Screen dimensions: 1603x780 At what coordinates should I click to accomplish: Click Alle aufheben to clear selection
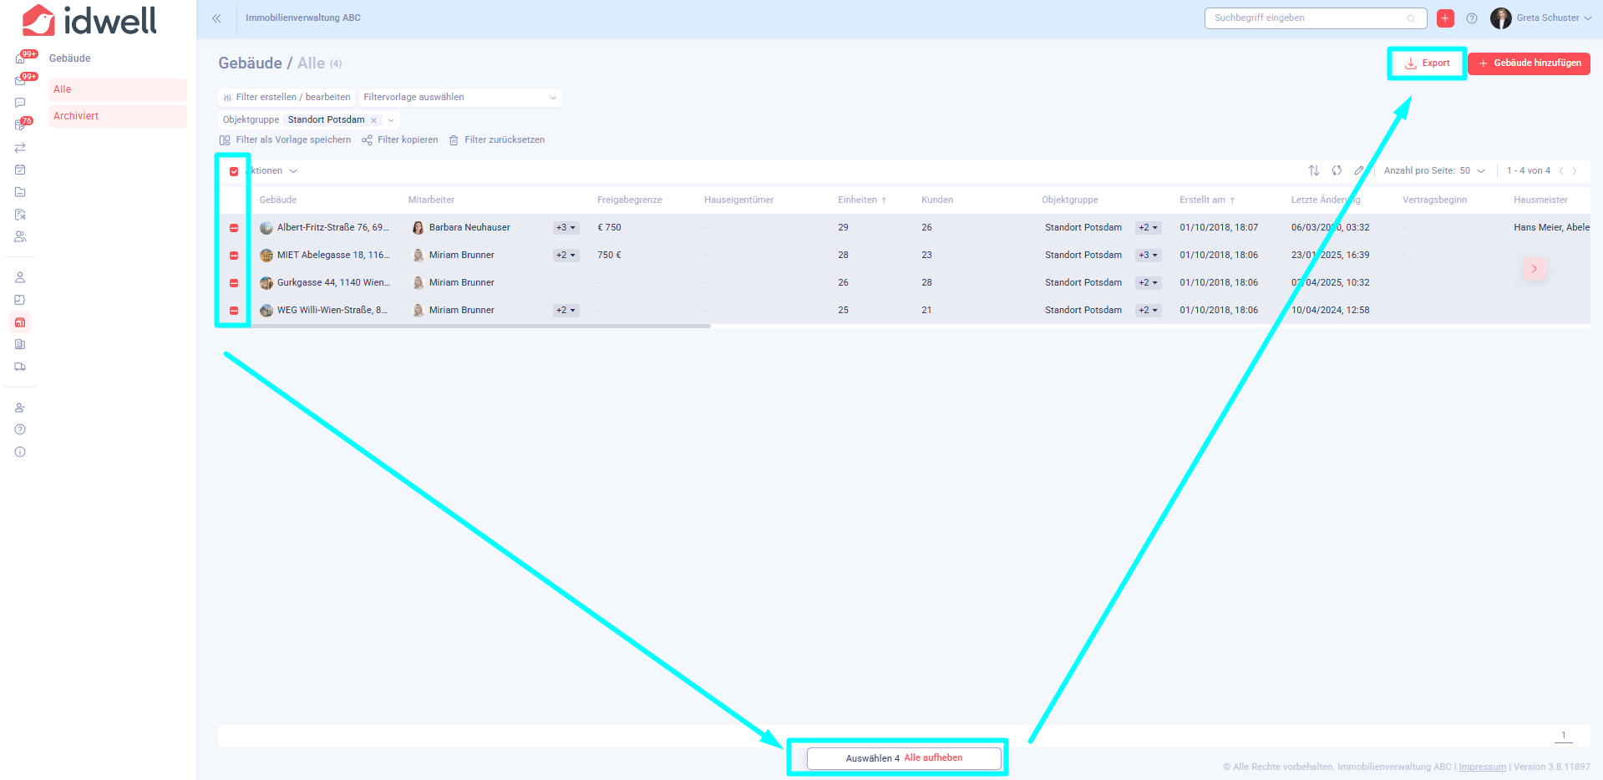933,758
